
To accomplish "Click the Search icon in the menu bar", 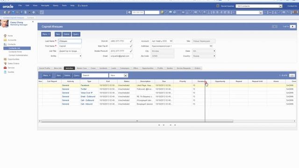I will coord(79,6).
